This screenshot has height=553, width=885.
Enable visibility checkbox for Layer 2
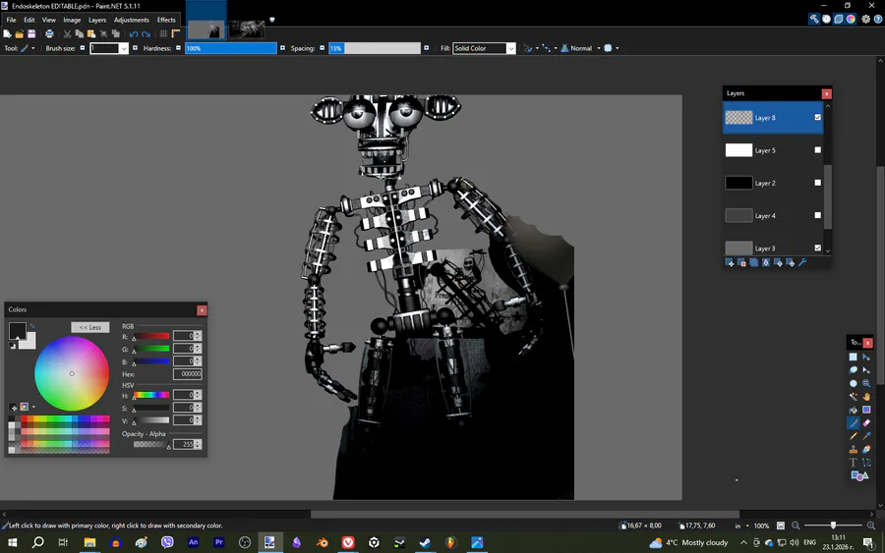click(x=817, y=183)
